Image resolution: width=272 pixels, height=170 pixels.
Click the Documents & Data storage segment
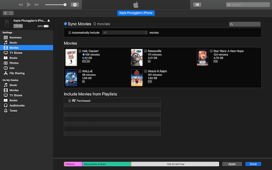(x=106, y=164)
